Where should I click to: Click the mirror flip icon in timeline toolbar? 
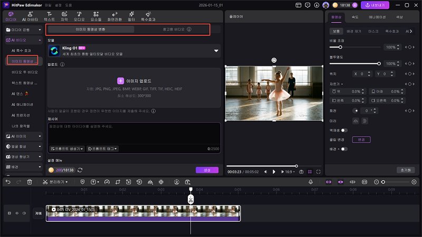coord(150,182)
